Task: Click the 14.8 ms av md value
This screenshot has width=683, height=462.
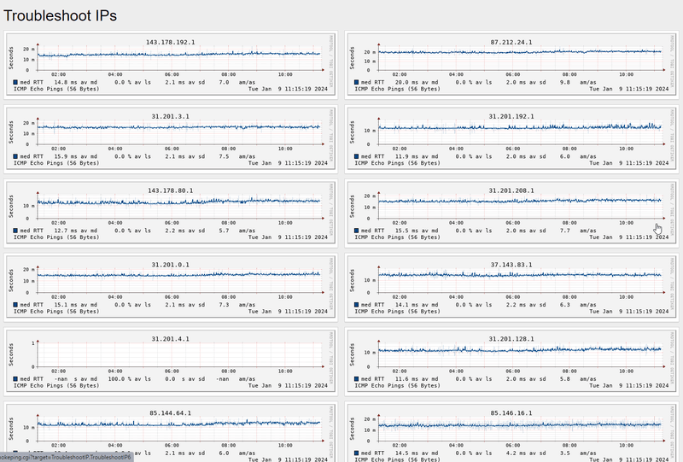Action: coord(75,82)
